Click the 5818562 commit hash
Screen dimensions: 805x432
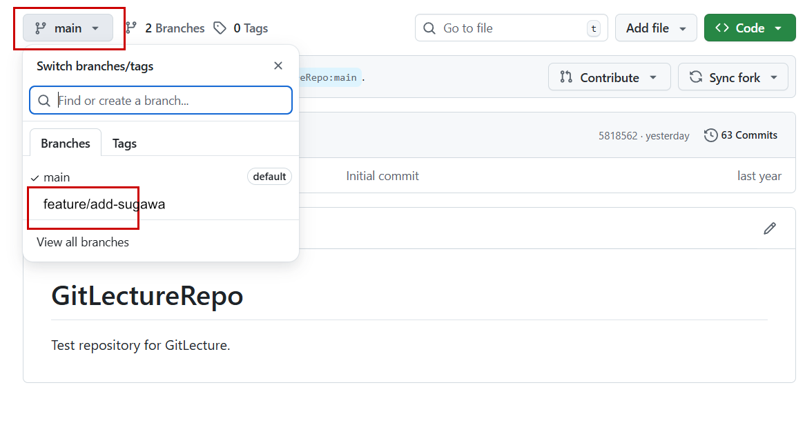pos(618,136)
